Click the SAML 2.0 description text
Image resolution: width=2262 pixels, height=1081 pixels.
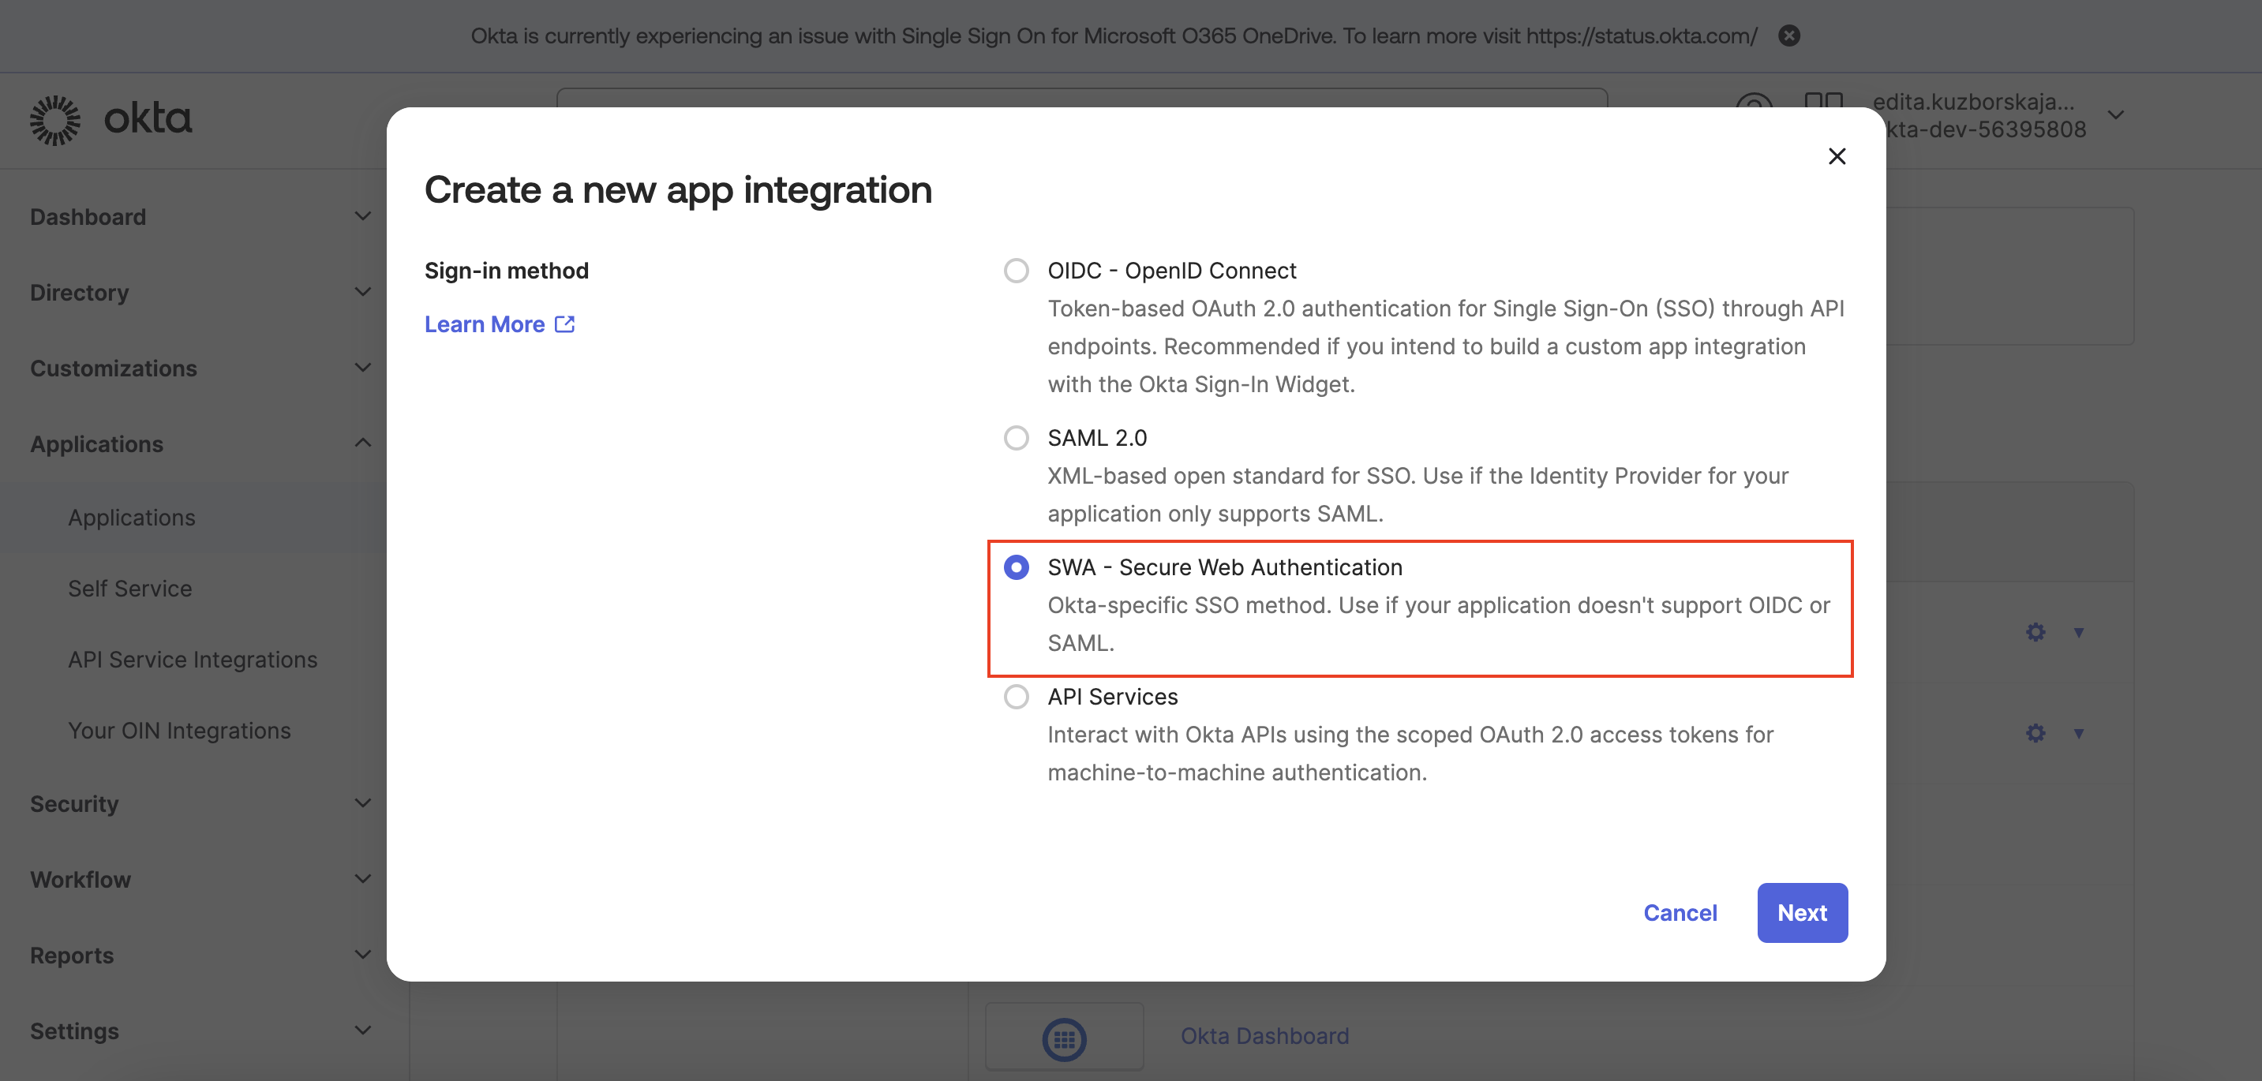click(x=1417, y=495)
